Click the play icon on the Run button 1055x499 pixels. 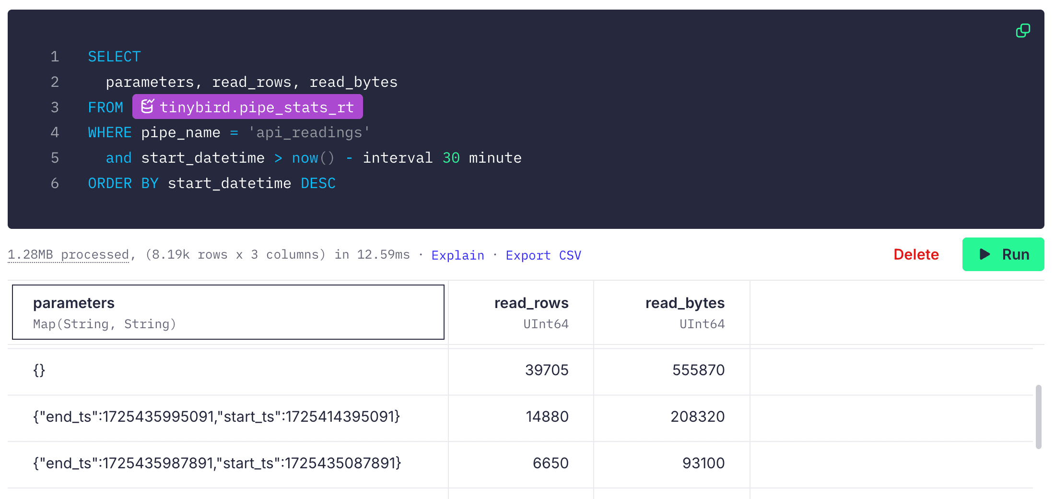(x=985, y=254)
